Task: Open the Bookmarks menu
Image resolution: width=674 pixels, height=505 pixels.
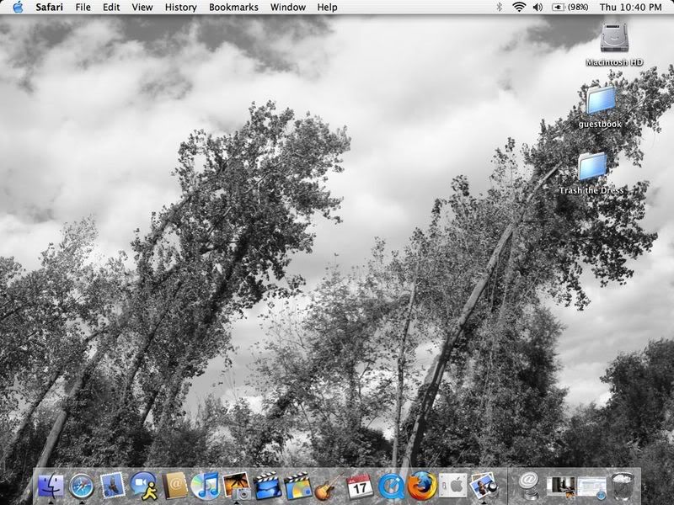Action: click(233, 8)
